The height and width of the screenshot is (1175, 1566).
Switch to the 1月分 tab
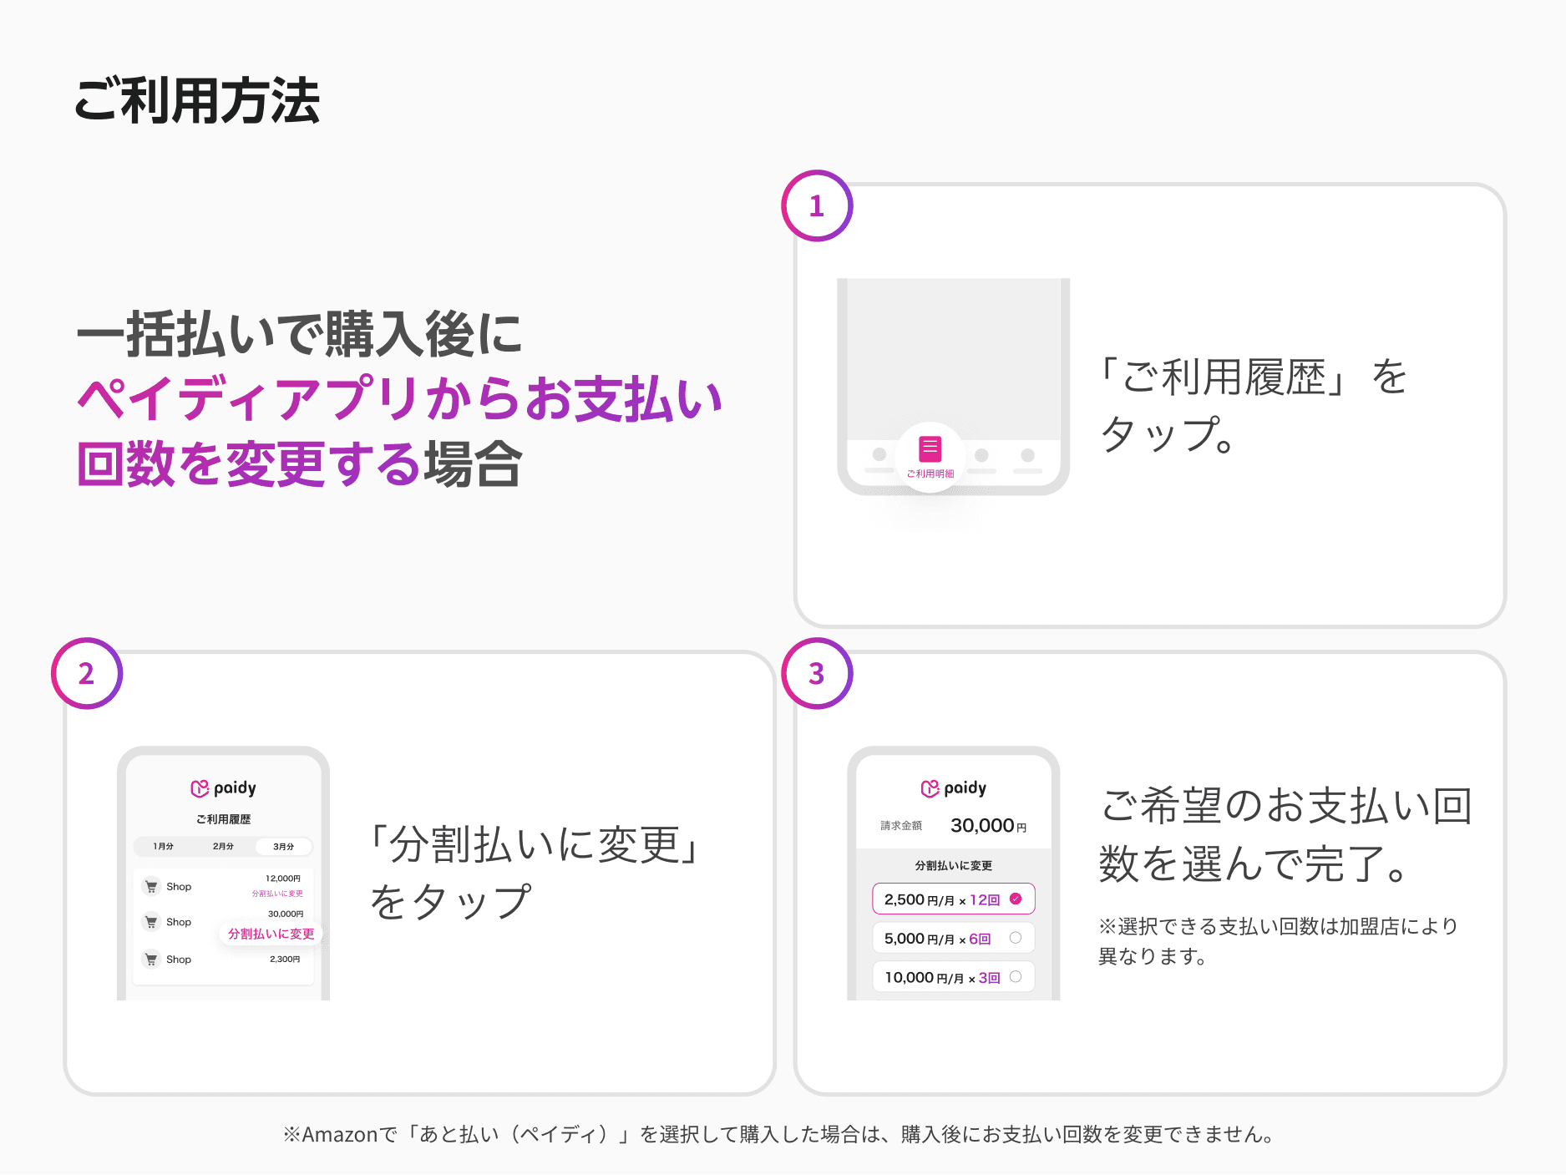pos(164,846)
